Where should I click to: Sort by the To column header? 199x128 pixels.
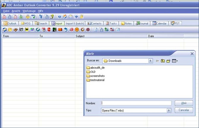tap(57, 36)
